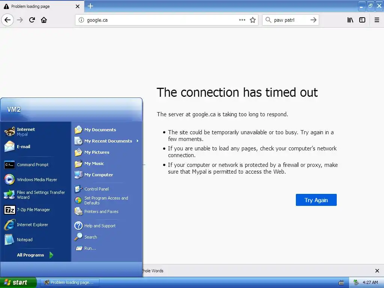Open the browser home page icon
384x288 pixels.
(x=44, y=20)
